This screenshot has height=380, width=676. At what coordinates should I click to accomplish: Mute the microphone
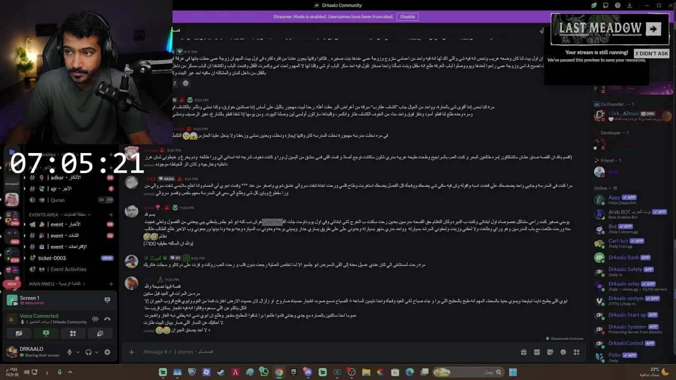click(69, 352)
